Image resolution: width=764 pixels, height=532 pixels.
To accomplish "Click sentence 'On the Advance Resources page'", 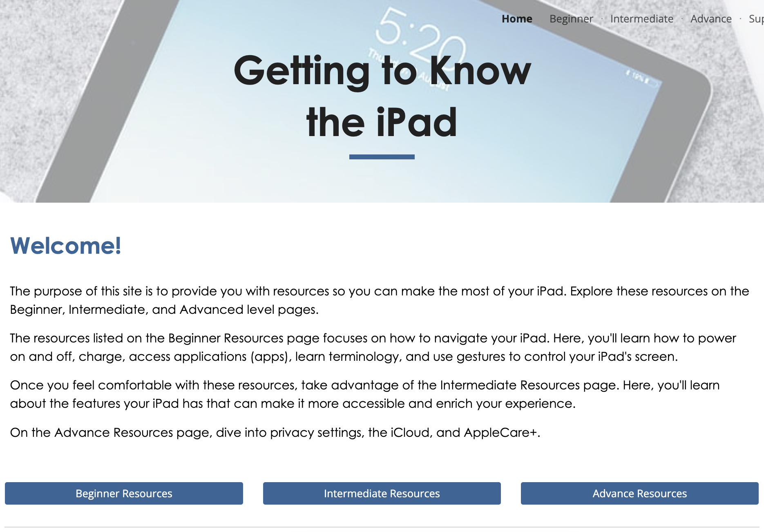I will [275, 432].
